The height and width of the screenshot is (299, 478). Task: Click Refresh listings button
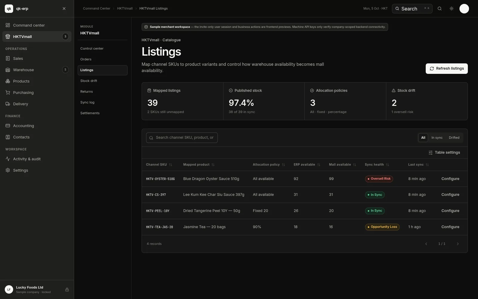447,68
